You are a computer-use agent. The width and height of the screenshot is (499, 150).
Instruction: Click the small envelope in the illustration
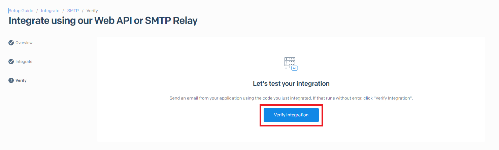(295, 68)
